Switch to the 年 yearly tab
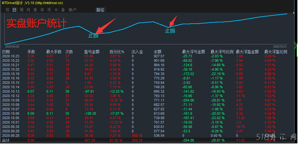The width and height of the screenshot is (298, 144). (42, 10)
